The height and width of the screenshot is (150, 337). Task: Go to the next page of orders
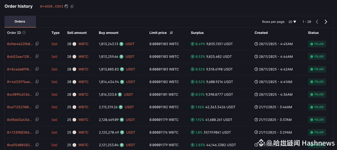[x=326, y=22]
